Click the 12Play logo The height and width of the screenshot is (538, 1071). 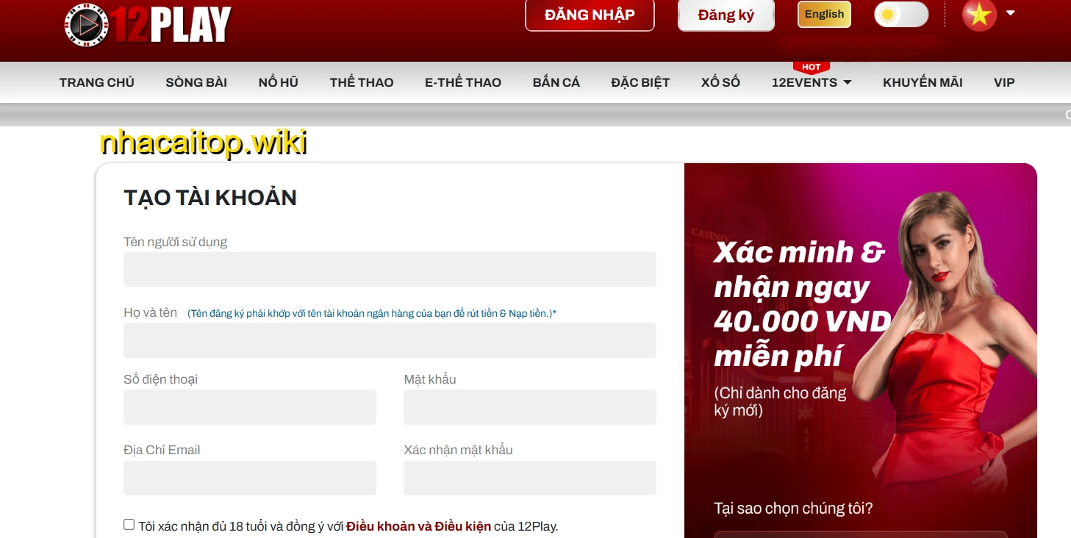[x=147, y=25]
